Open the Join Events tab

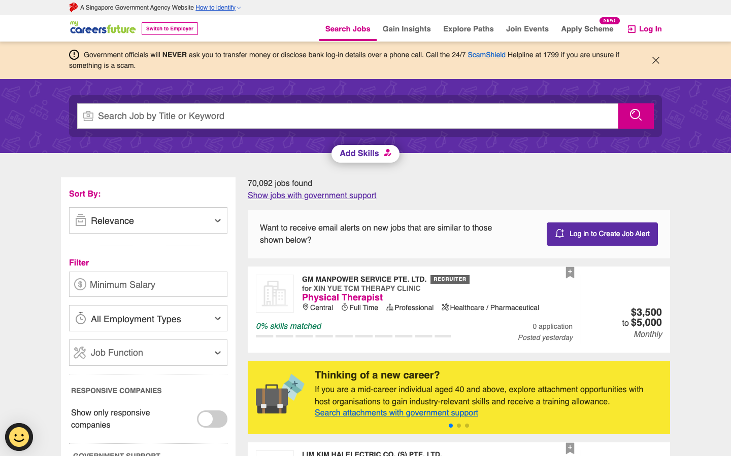click(527, 29)
